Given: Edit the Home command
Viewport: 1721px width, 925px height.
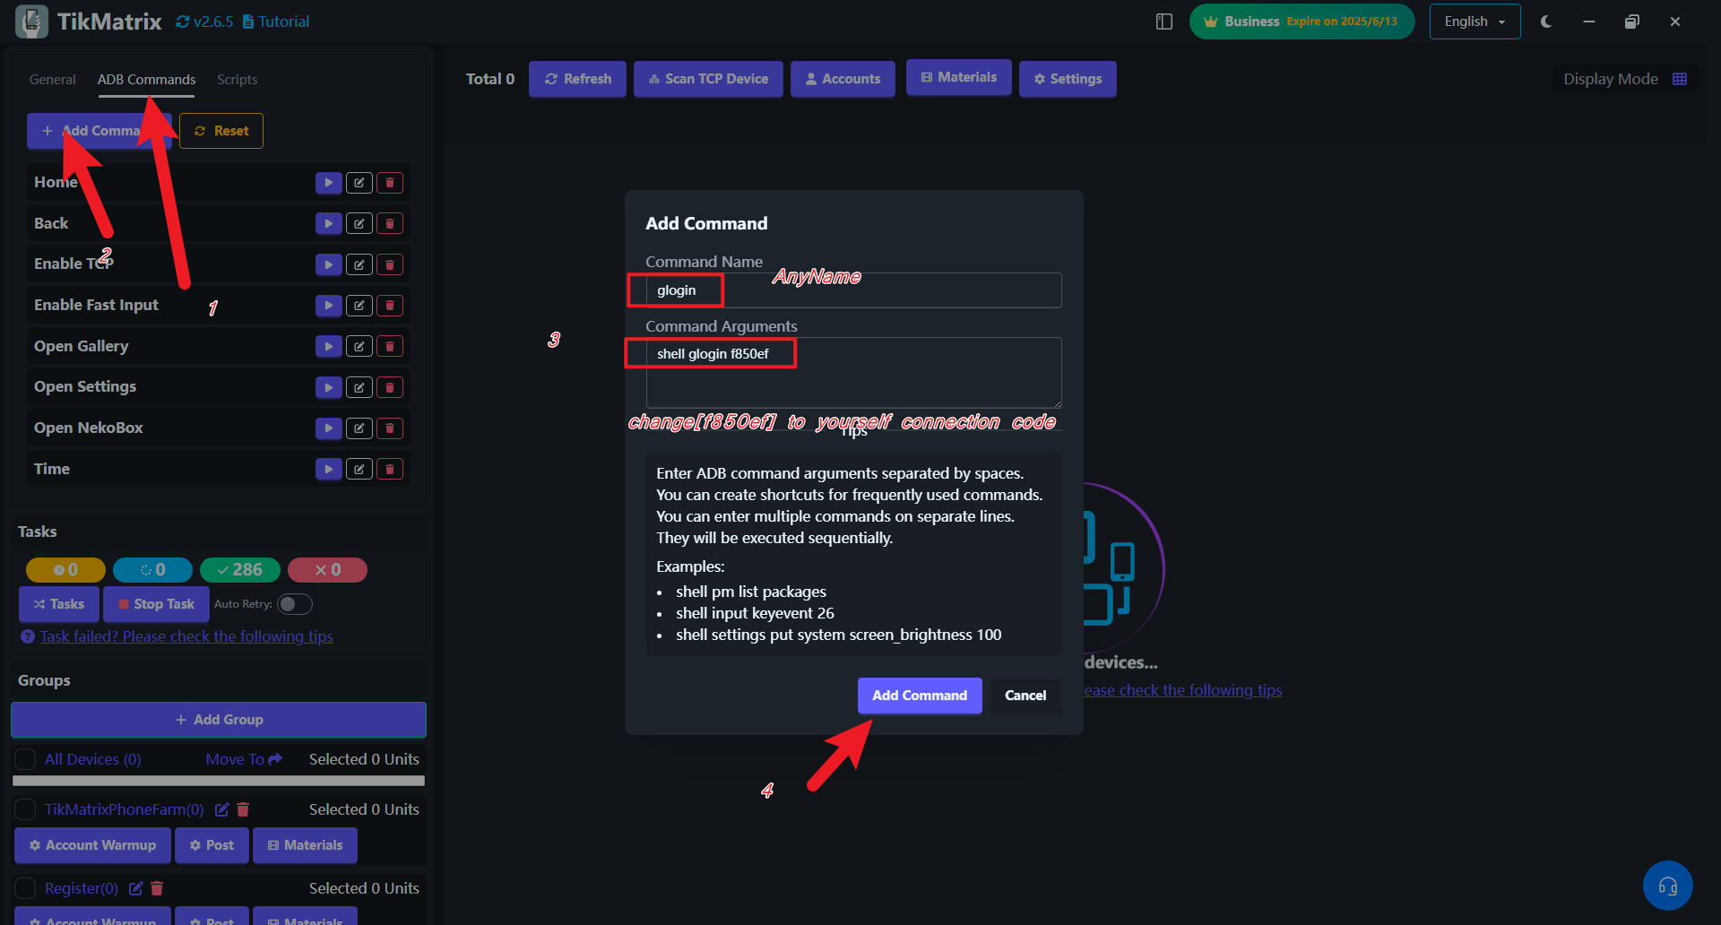Looking at the screenshot, I should (359, 183).
